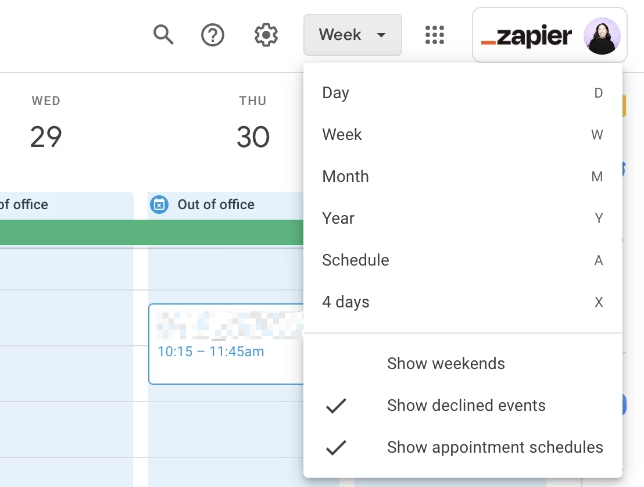This screenshot has width=644, height=487.
Task: Open the Settings gear menu
Action: [266, 35]
